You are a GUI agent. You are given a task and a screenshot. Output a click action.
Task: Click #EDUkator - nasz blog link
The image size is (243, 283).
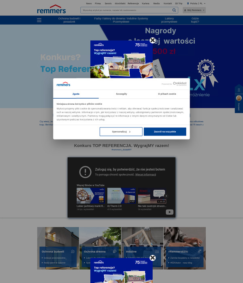pos(181,263)
